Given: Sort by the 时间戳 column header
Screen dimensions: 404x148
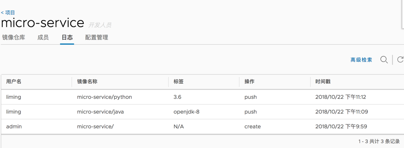Looking at the screenshot, I should pos(323,81).
